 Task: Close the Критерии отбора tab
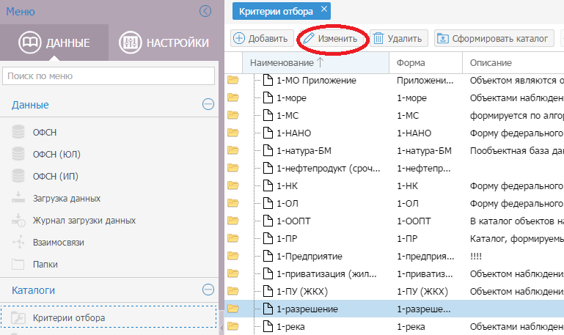tap(324, 9)
